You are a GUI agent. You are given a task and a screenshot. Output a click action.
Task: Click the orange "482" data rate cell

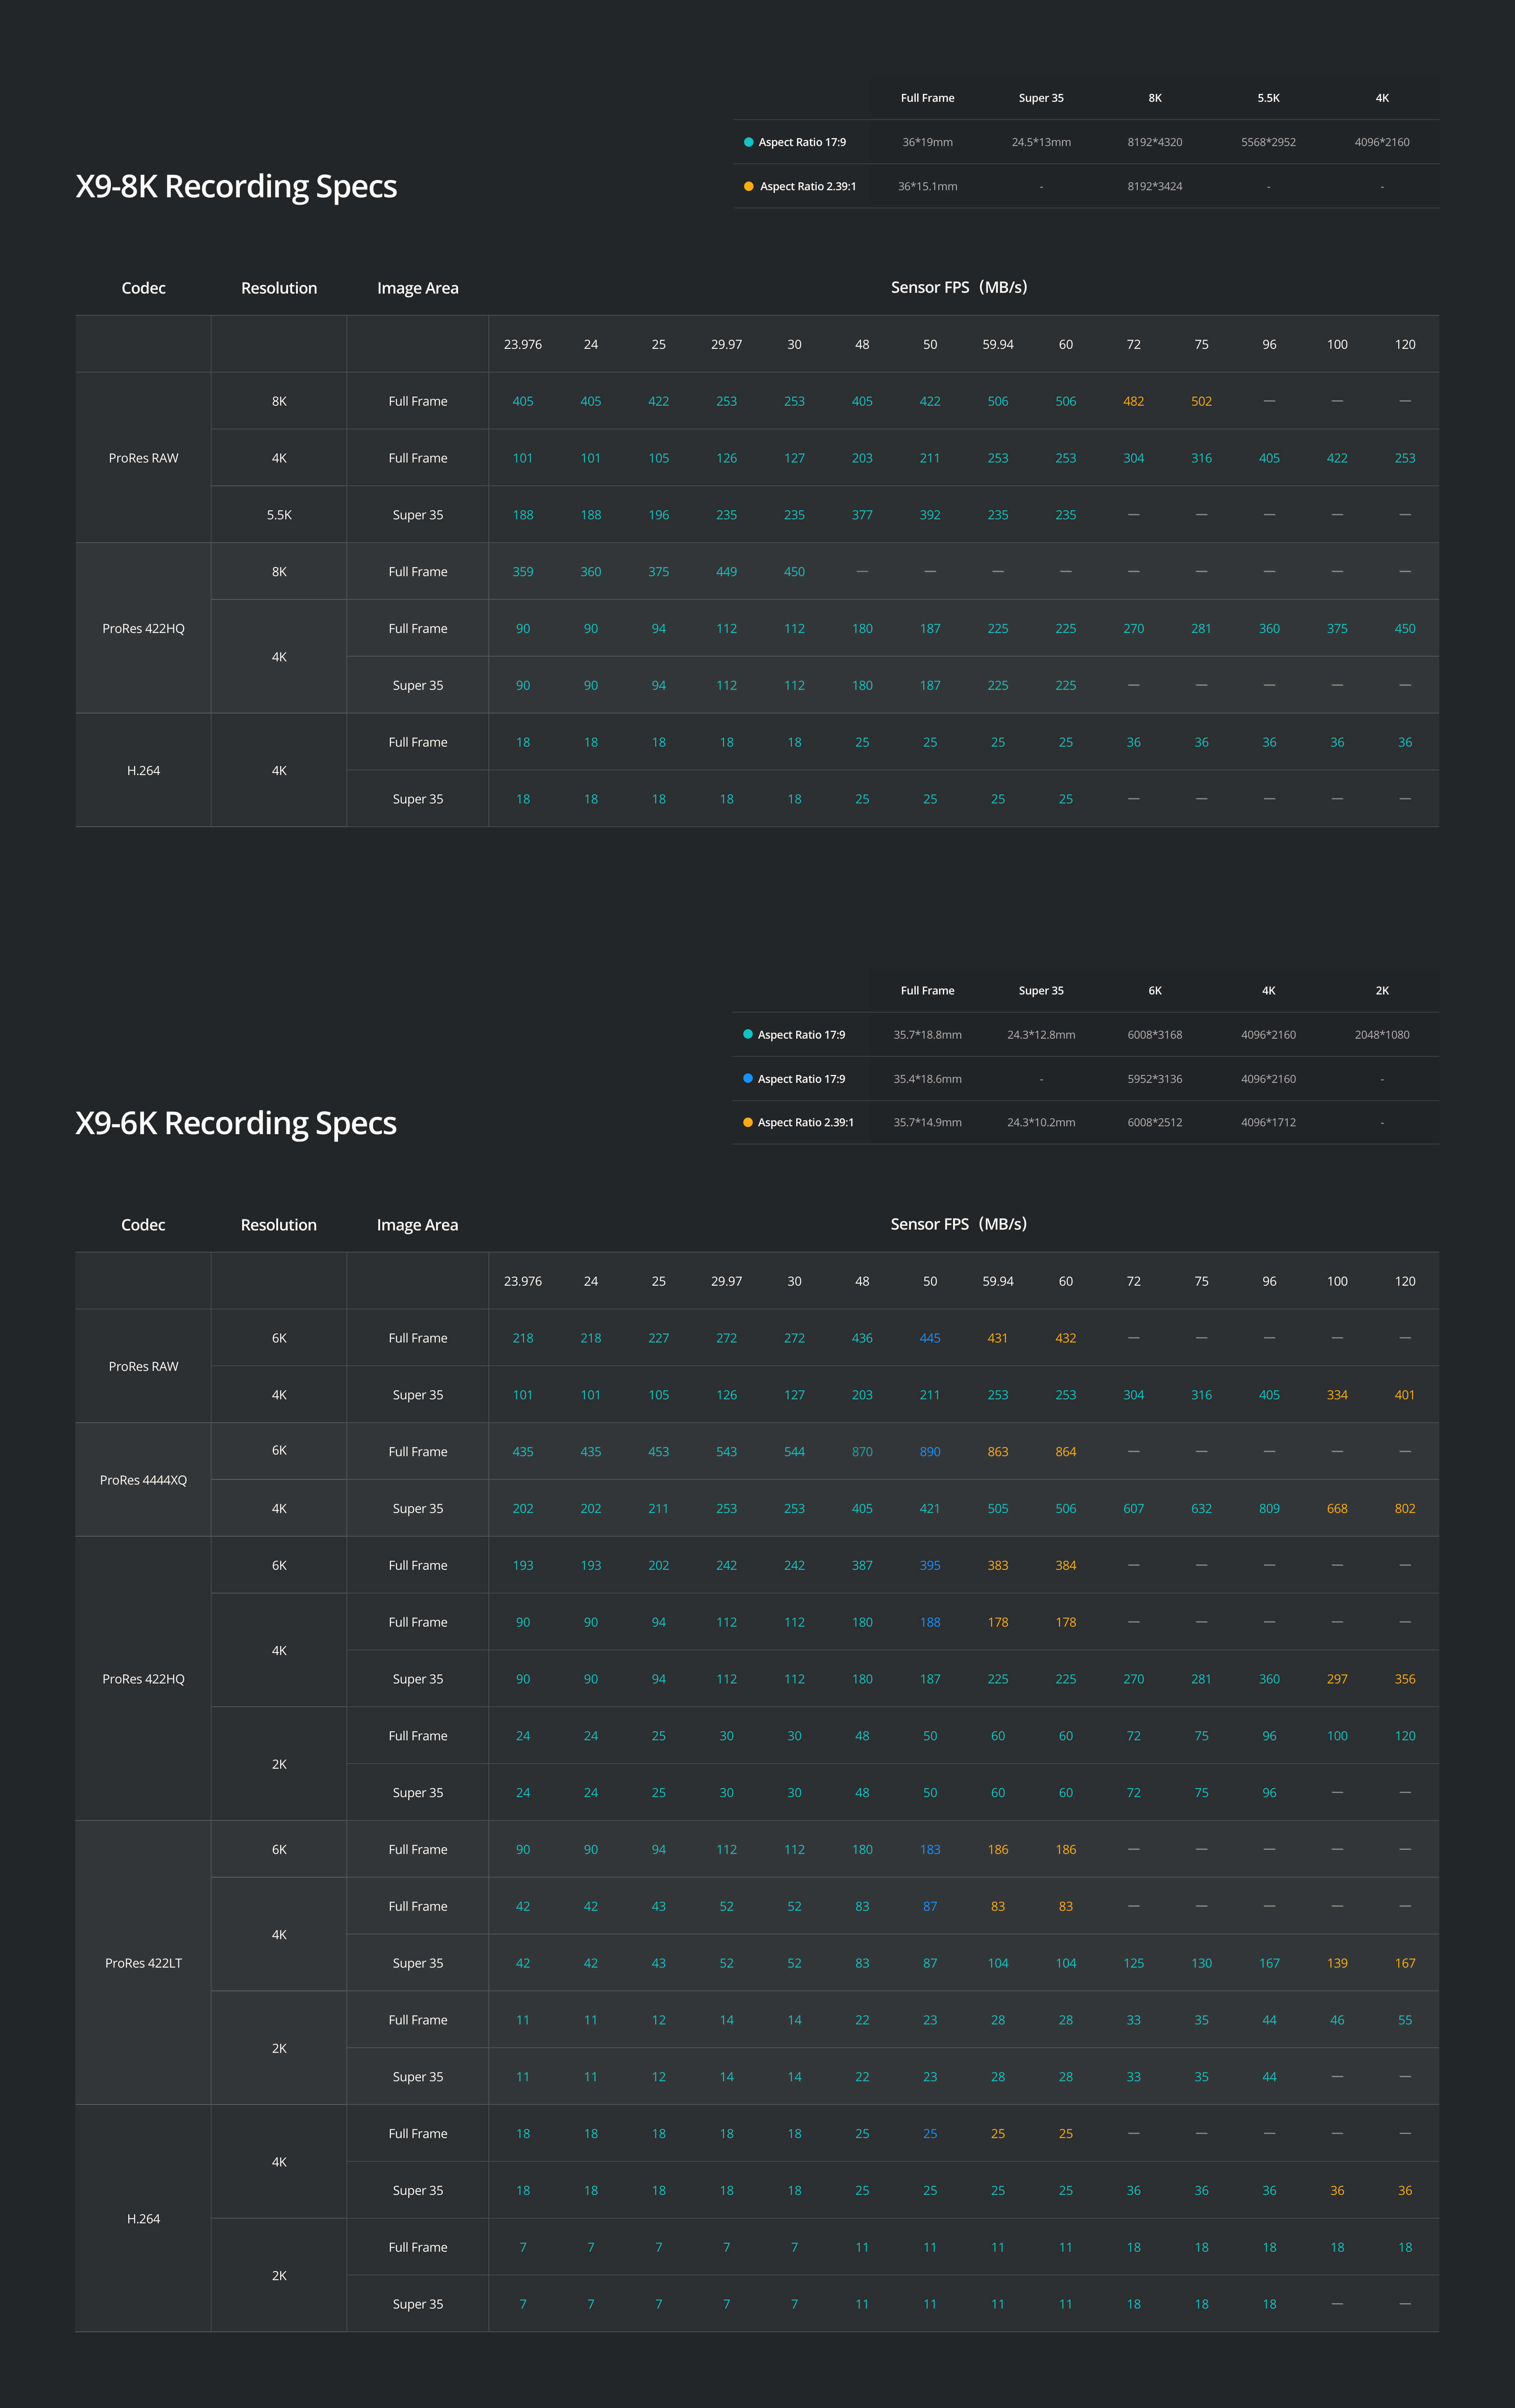point(1133,401)
